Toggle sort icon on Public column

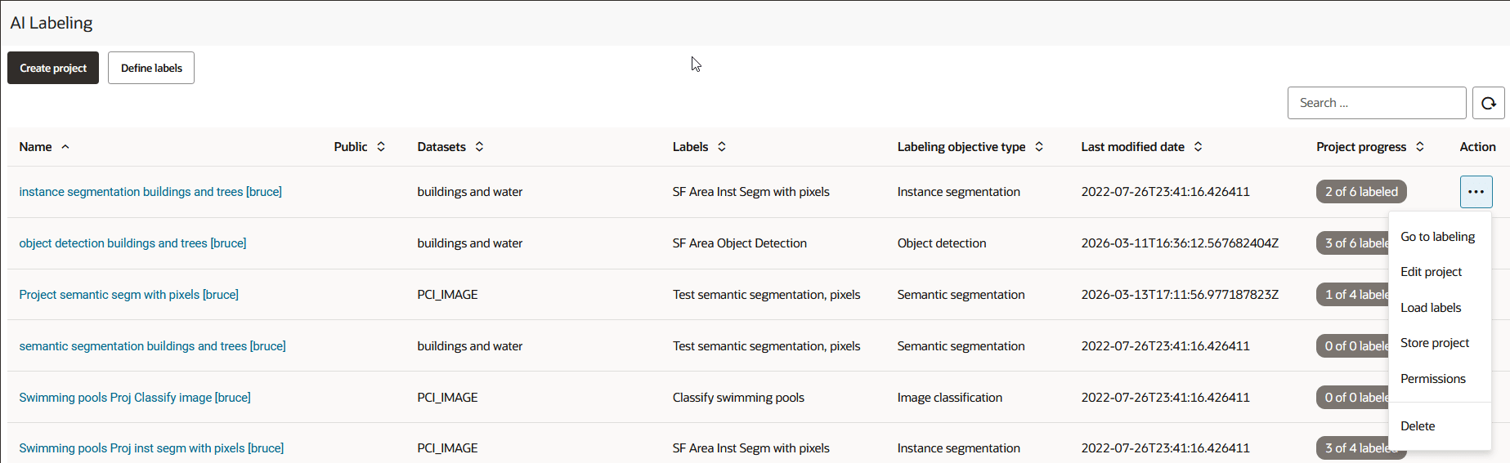pos(381,147)
